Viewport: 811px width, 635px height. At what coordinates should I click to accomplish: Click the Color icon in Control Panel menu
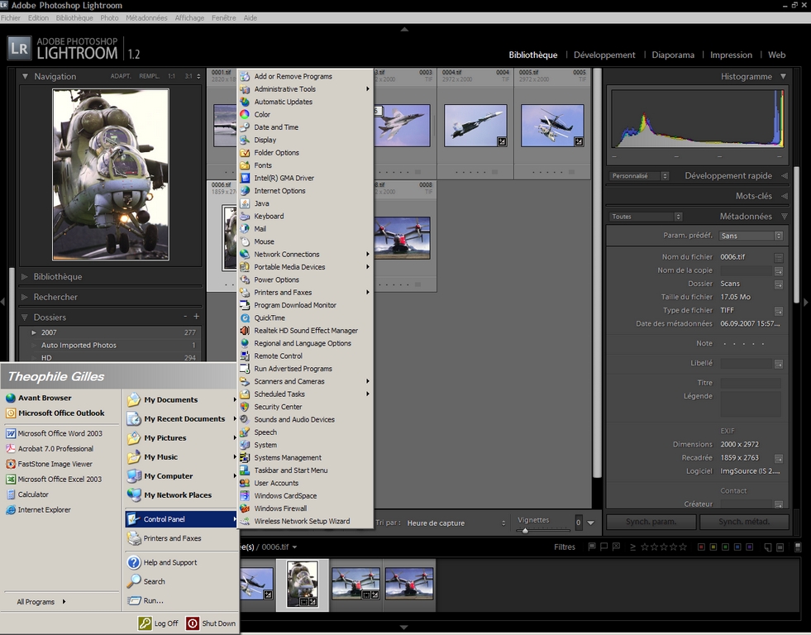[x=246, y=114]
